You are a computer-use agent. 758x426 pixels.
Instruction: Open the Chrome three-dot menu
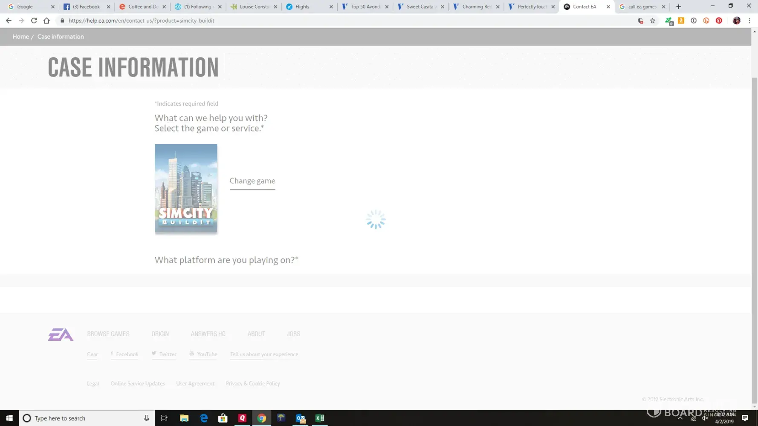coord(749,20)
